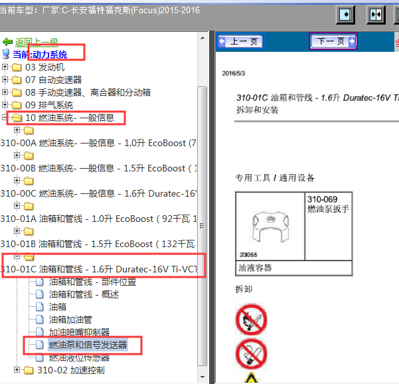Select 310-00B 燃油系统 1.5升 EcoBoost entry
Screen dimensions: 399x384
tap(98, 168)
